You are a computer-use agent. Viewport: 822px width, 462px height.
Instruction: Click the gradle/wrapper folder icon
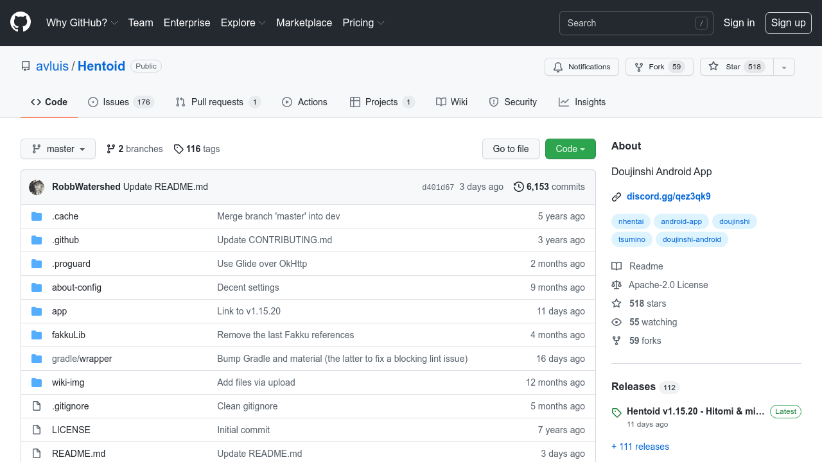(x=37, y=359)
